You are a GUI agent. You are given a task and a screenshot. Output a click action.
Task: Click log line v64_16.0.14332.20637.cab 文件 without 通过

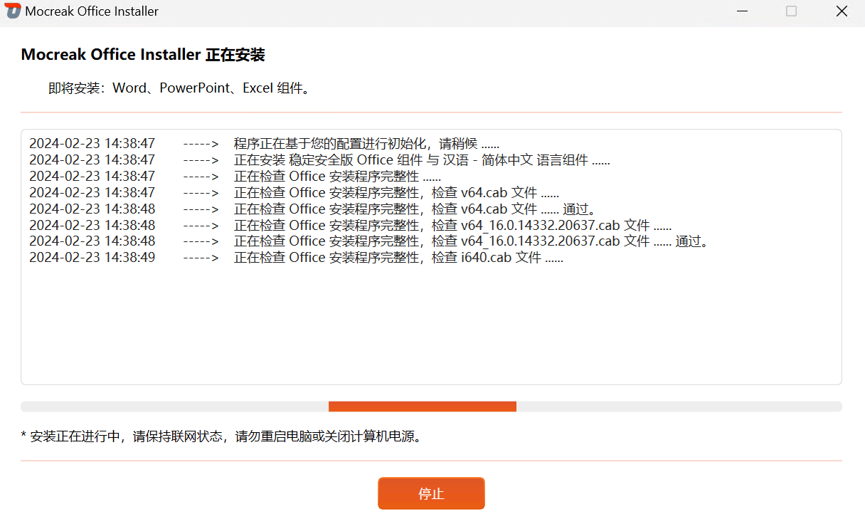pyautogui.click(x=350, y=226)
